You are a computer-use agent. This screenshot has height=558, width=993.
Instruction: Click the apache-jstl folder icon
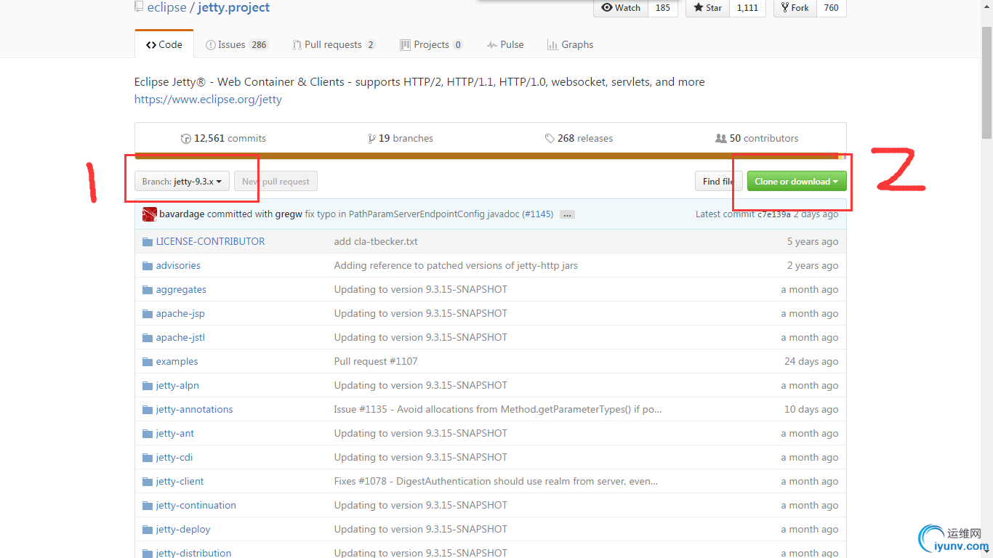148,338
